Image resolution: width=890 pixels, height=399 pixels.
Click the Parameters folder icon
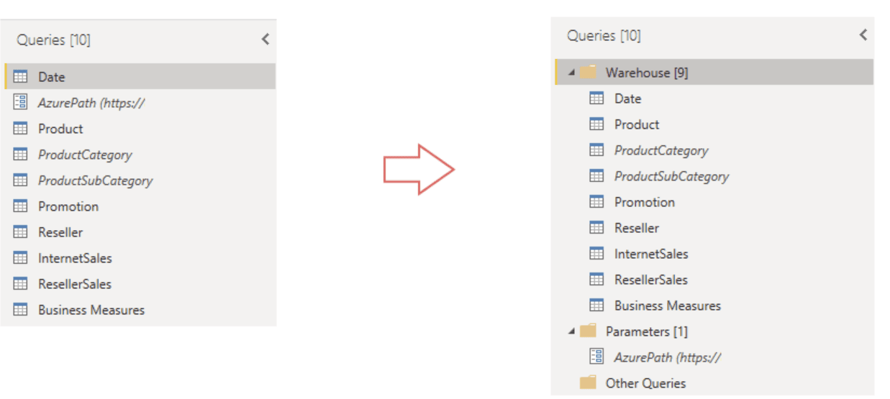pos(589,331)
